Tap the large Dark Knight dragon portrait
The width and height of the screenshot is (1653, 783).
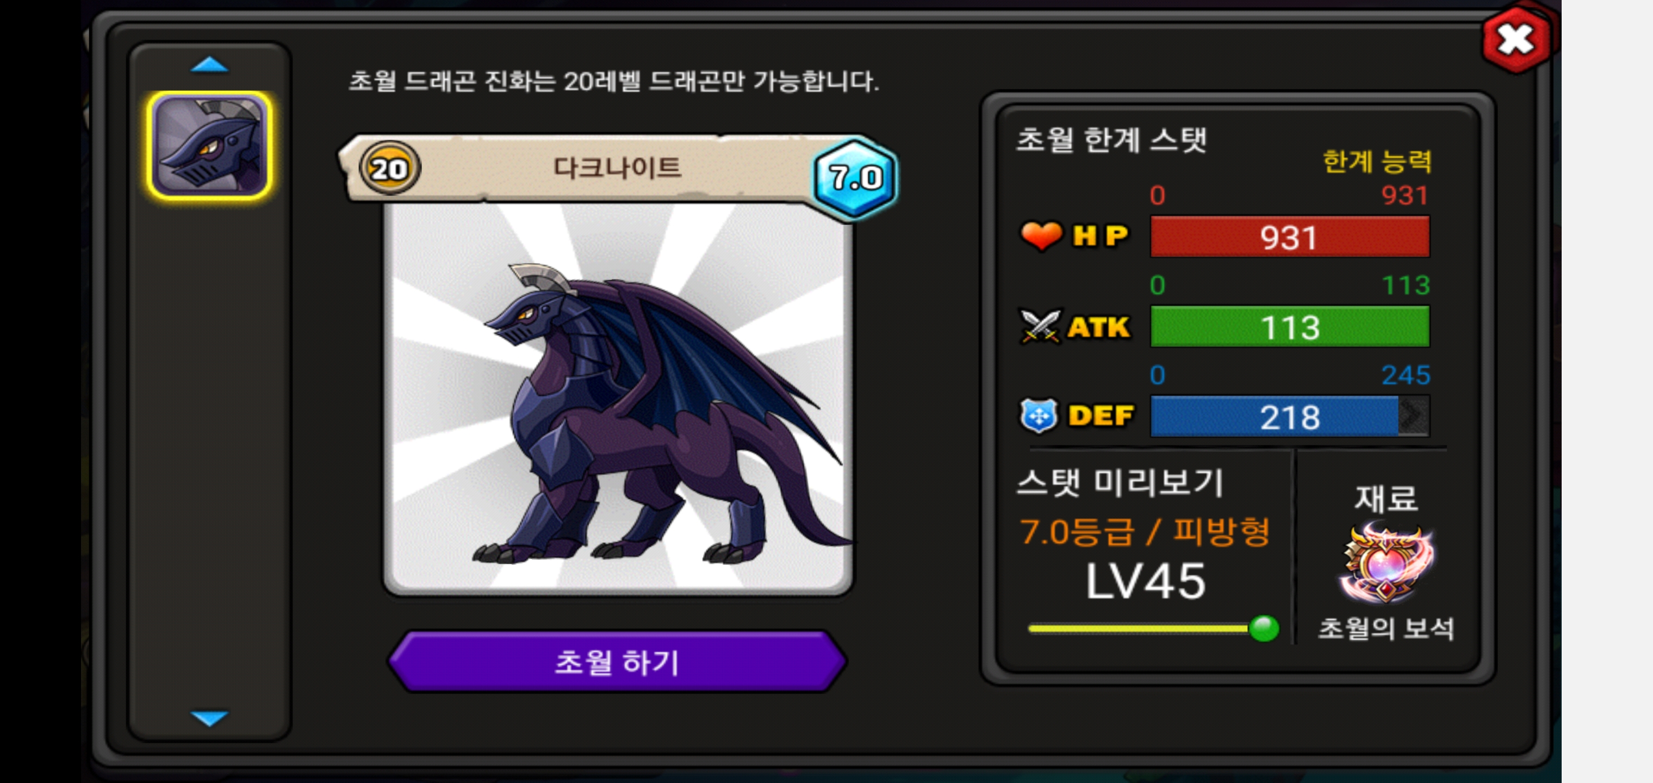pyautogui.click(x=618, y=399)
